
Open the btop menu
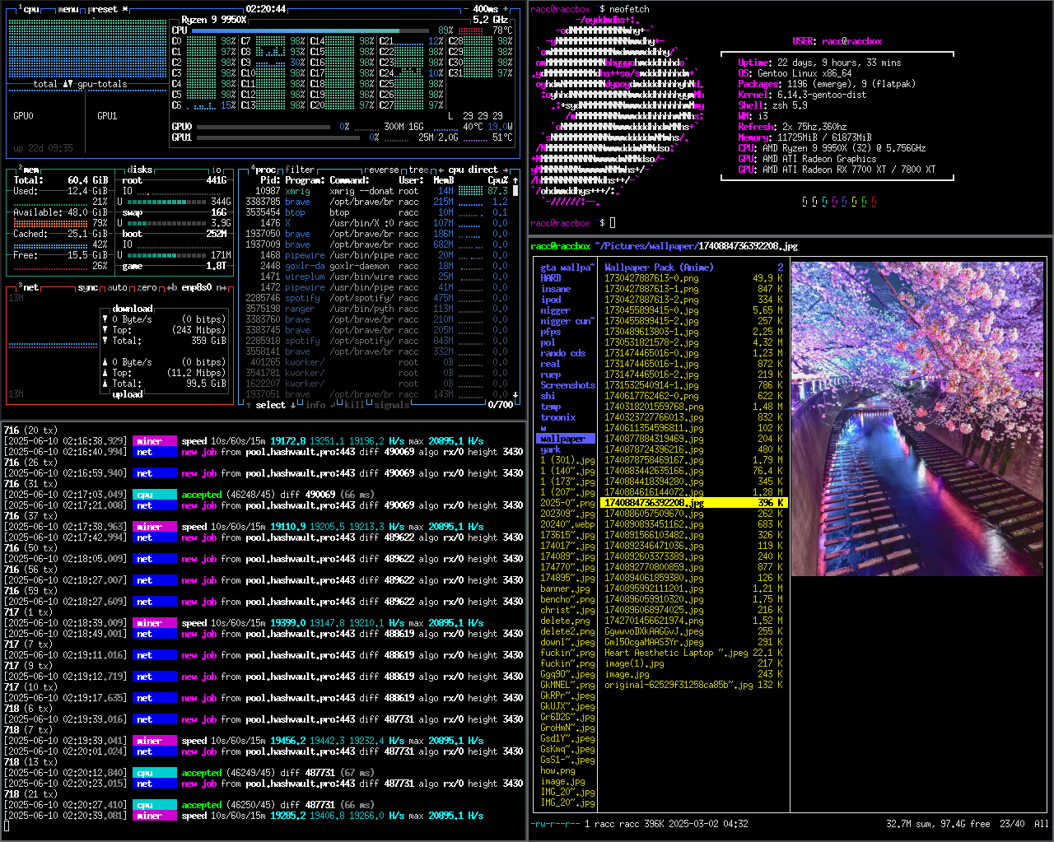(x=68, y=9)
